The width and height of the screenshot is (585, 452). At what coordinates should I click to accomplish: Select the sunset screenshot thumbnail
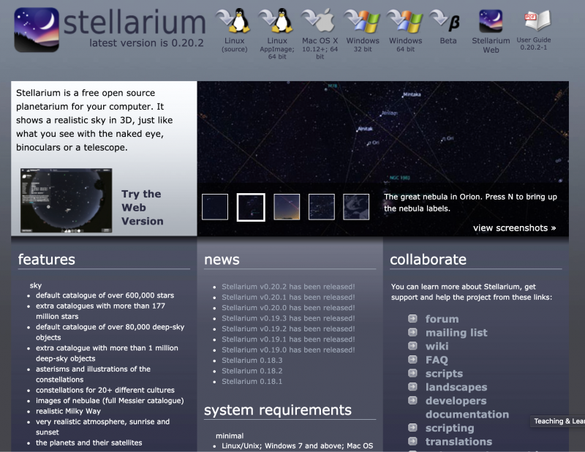pyautogui.click(x=287, y=207)
